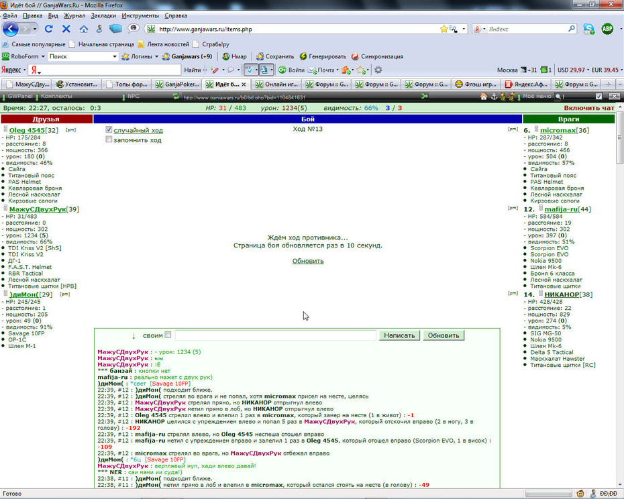The width and height of the screenshot is (624, 499).
Task: Open the Мое меню GWPanel menu
Action: pos(537,97)
